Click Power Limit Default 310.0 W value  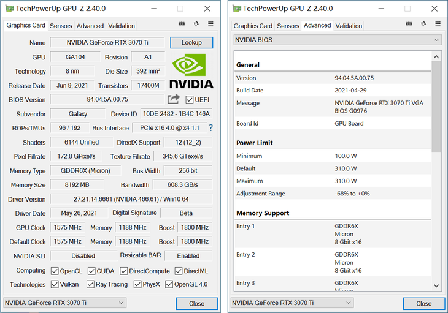point(346,168)
